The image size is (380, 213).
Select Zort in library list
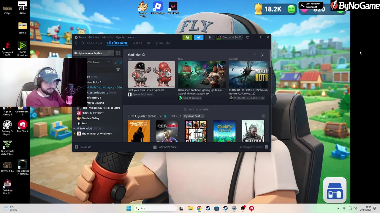pyautogui.click(x=84, y=123)
